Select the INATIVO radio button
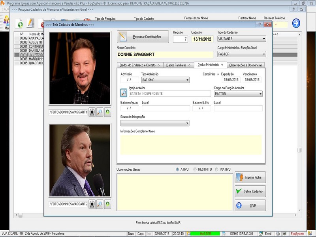This screenshot has height=237, width=316. (x=216, y=169)
